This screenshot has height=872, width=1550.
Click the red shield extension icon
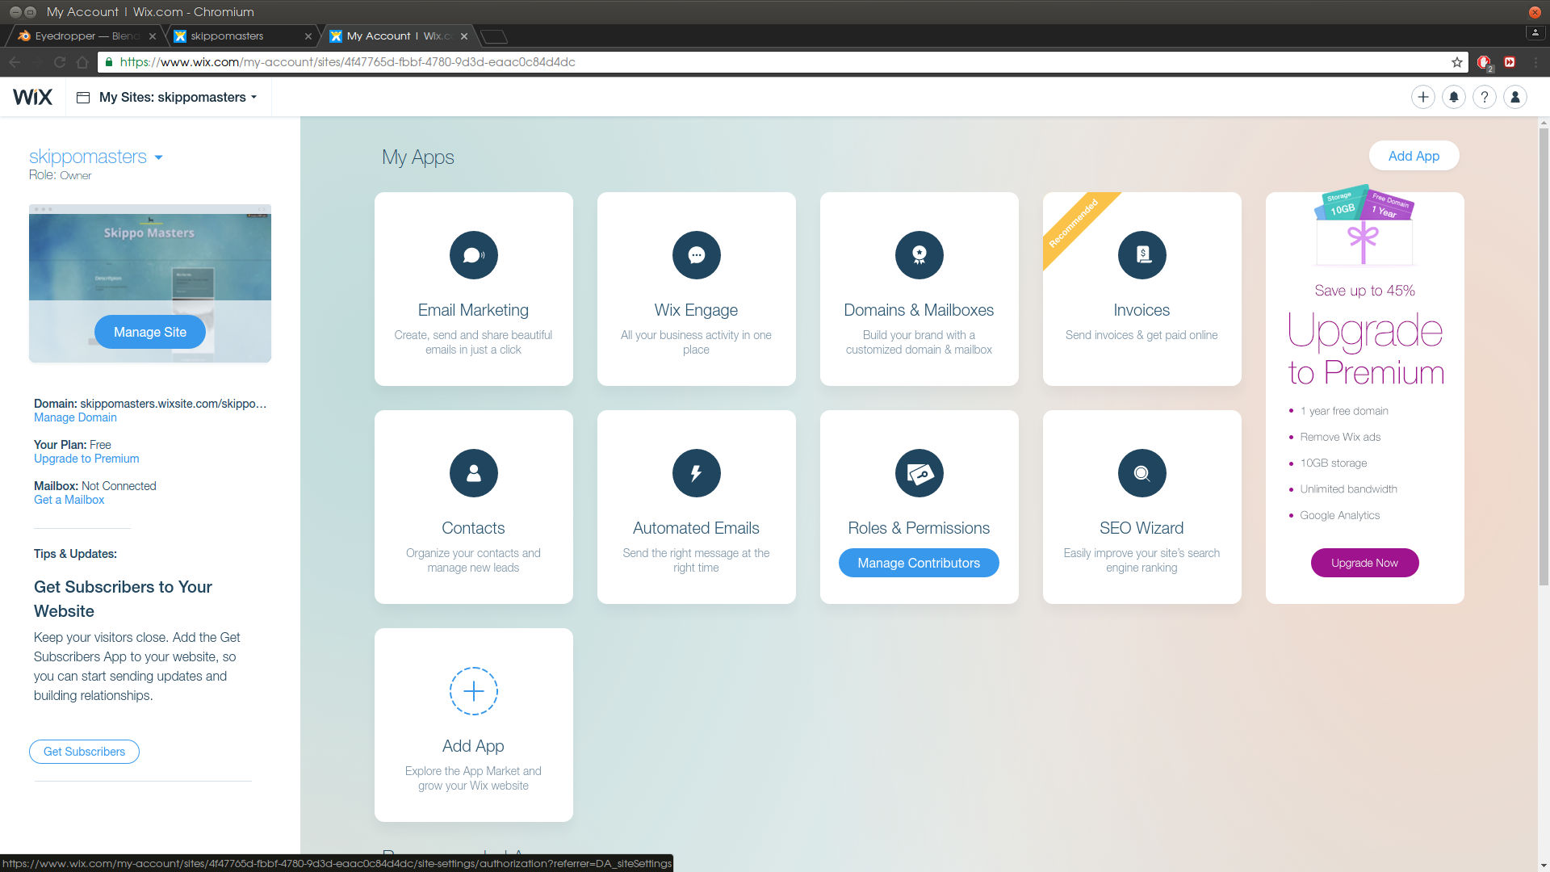pyautogui.click(x=1484, y=62)
